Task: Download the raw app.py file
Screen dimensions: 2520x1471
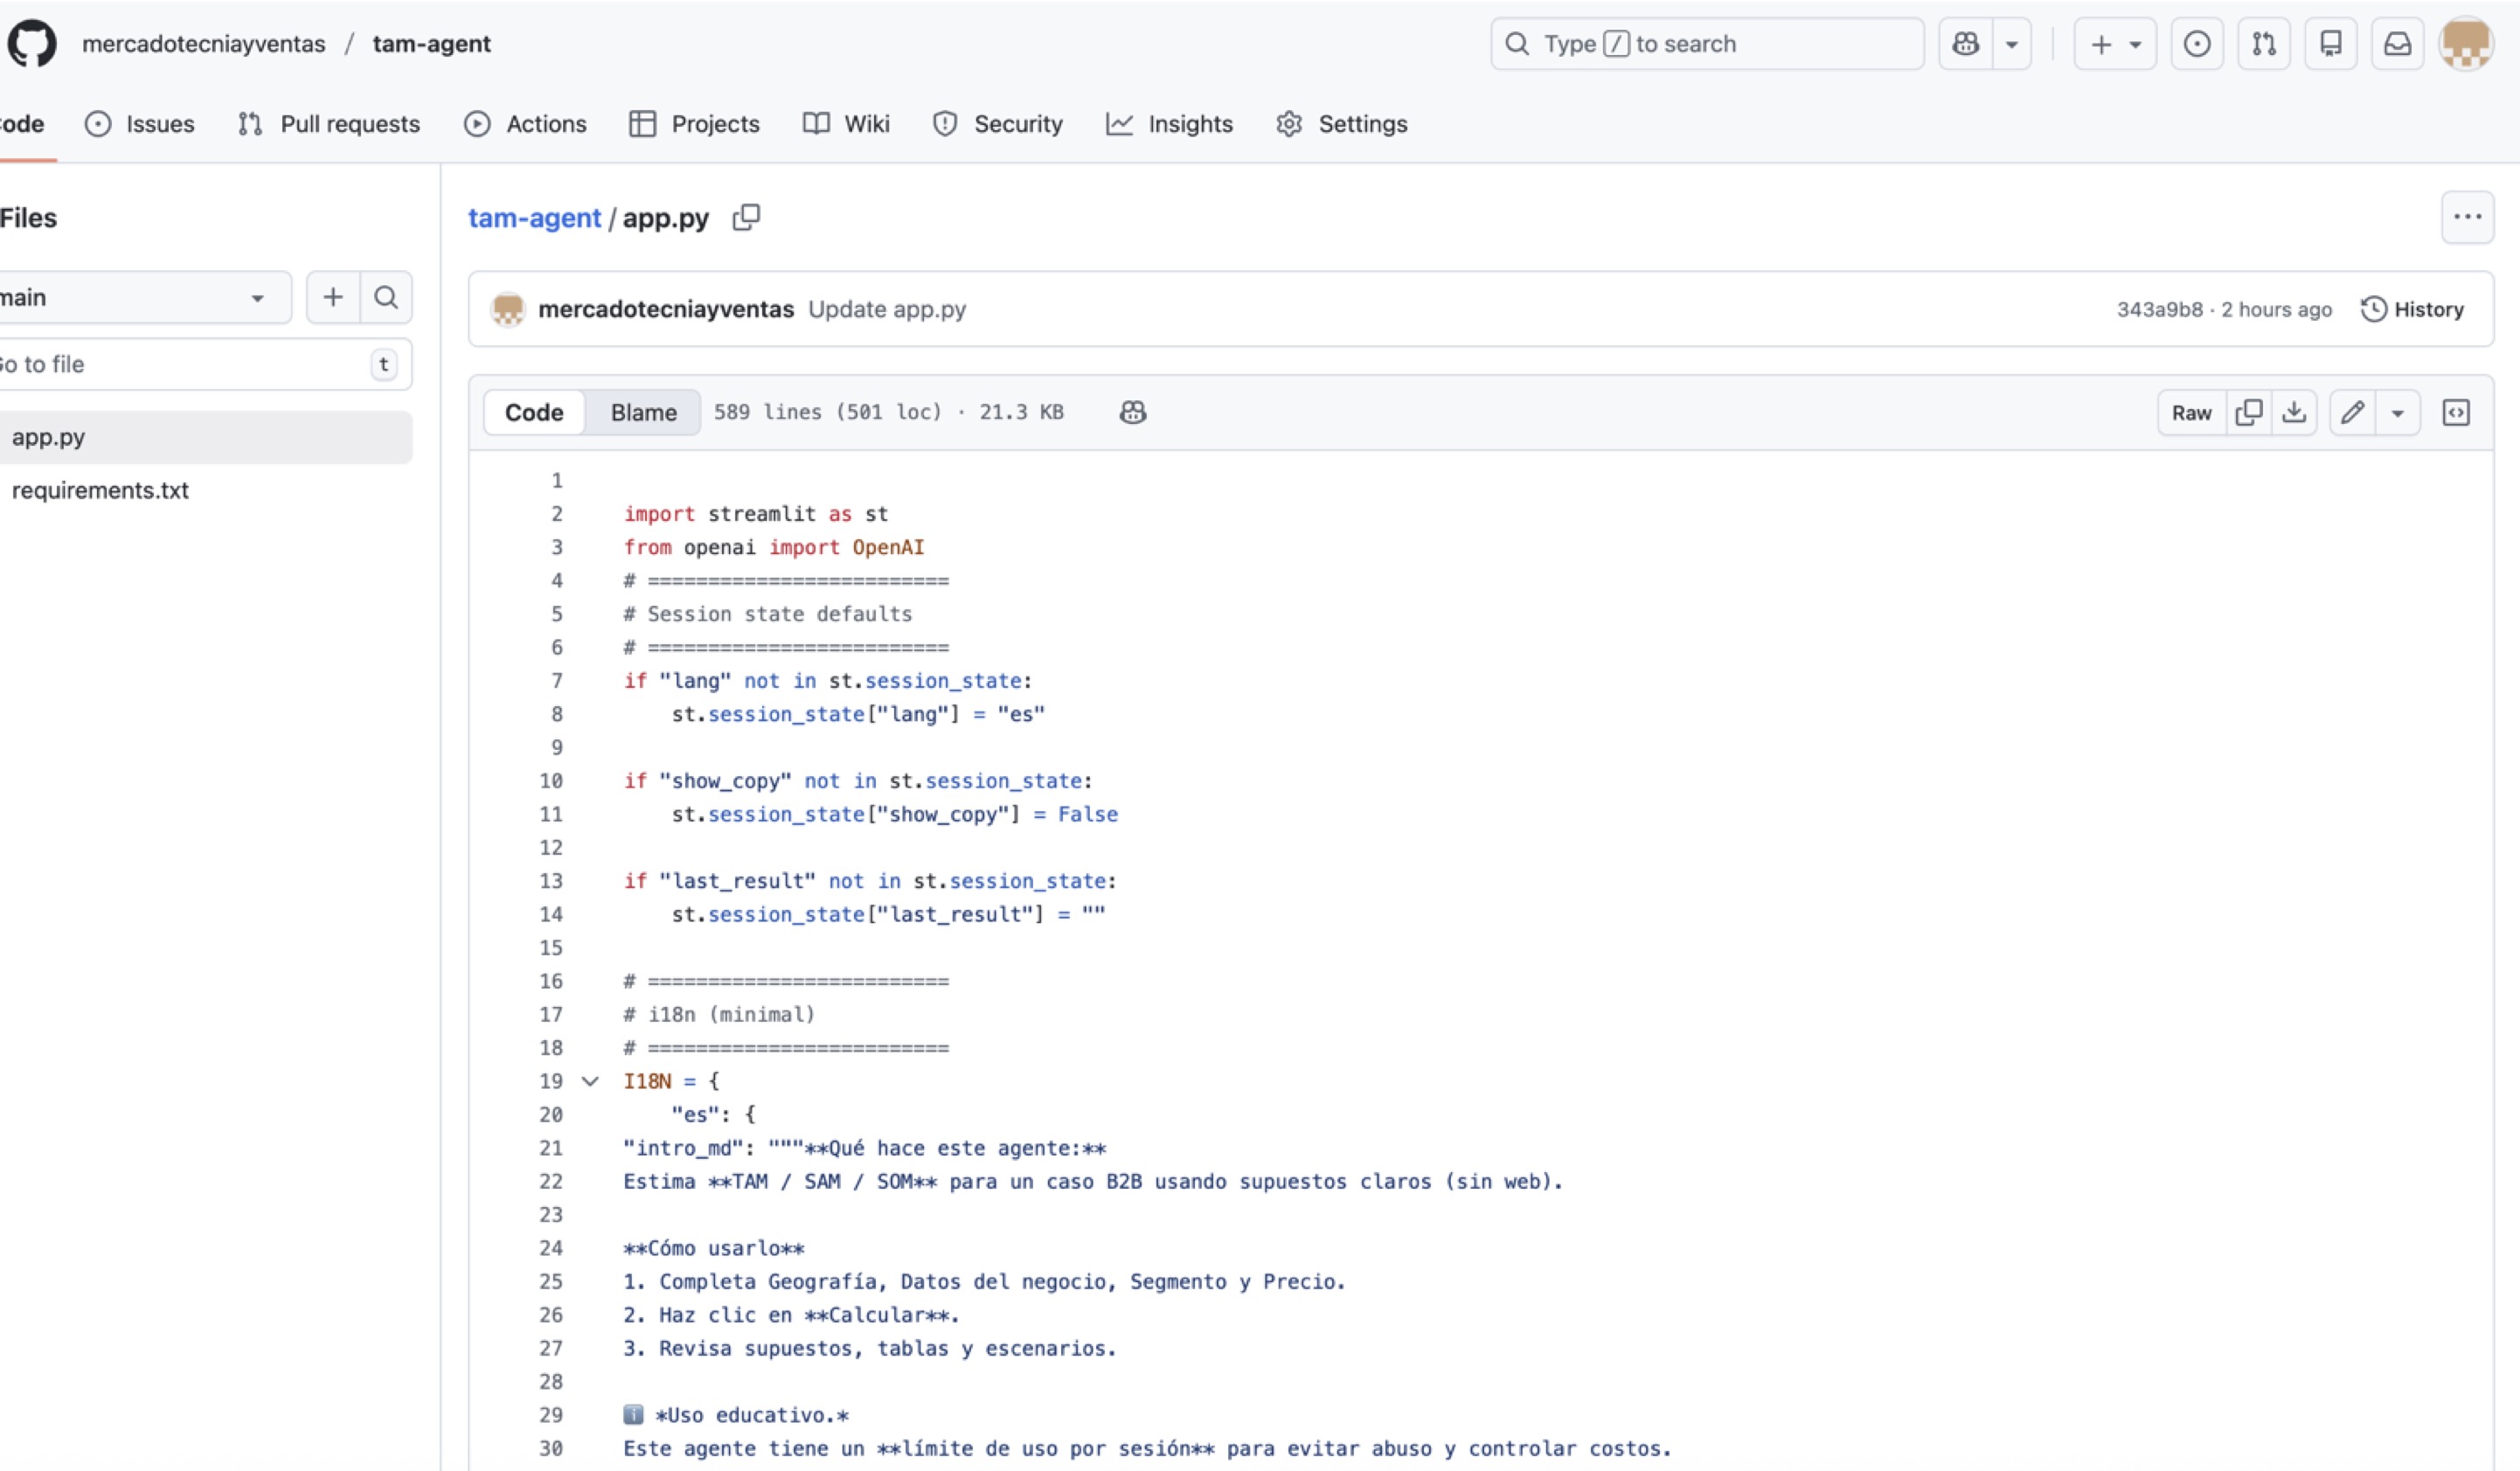Action: pyautogui.click(x=2294, y=412)
